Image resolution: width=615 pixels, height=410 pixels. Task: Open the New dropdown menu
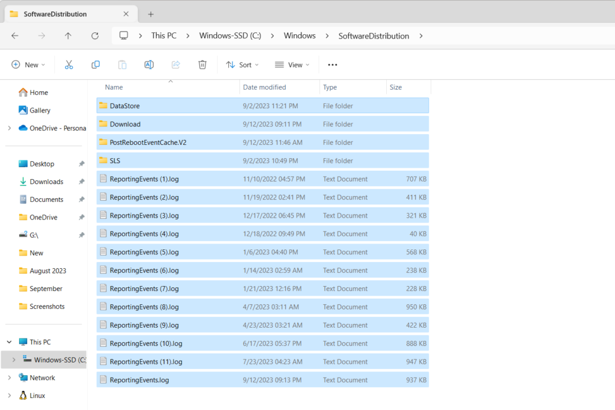[x=28, y=65]
